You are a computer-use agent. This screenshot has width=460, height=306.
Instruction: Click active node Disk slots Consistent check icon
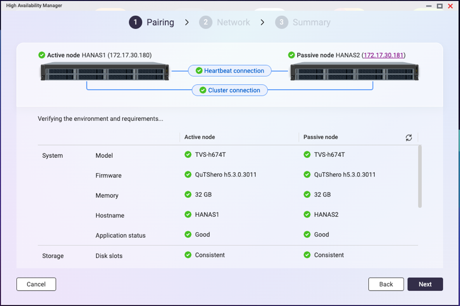click(x=188, y=255)
